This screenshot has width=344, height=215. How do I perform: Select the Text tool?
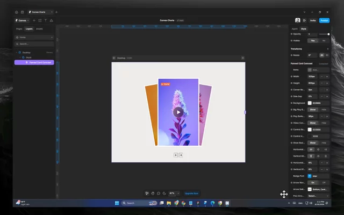point(46,20)
